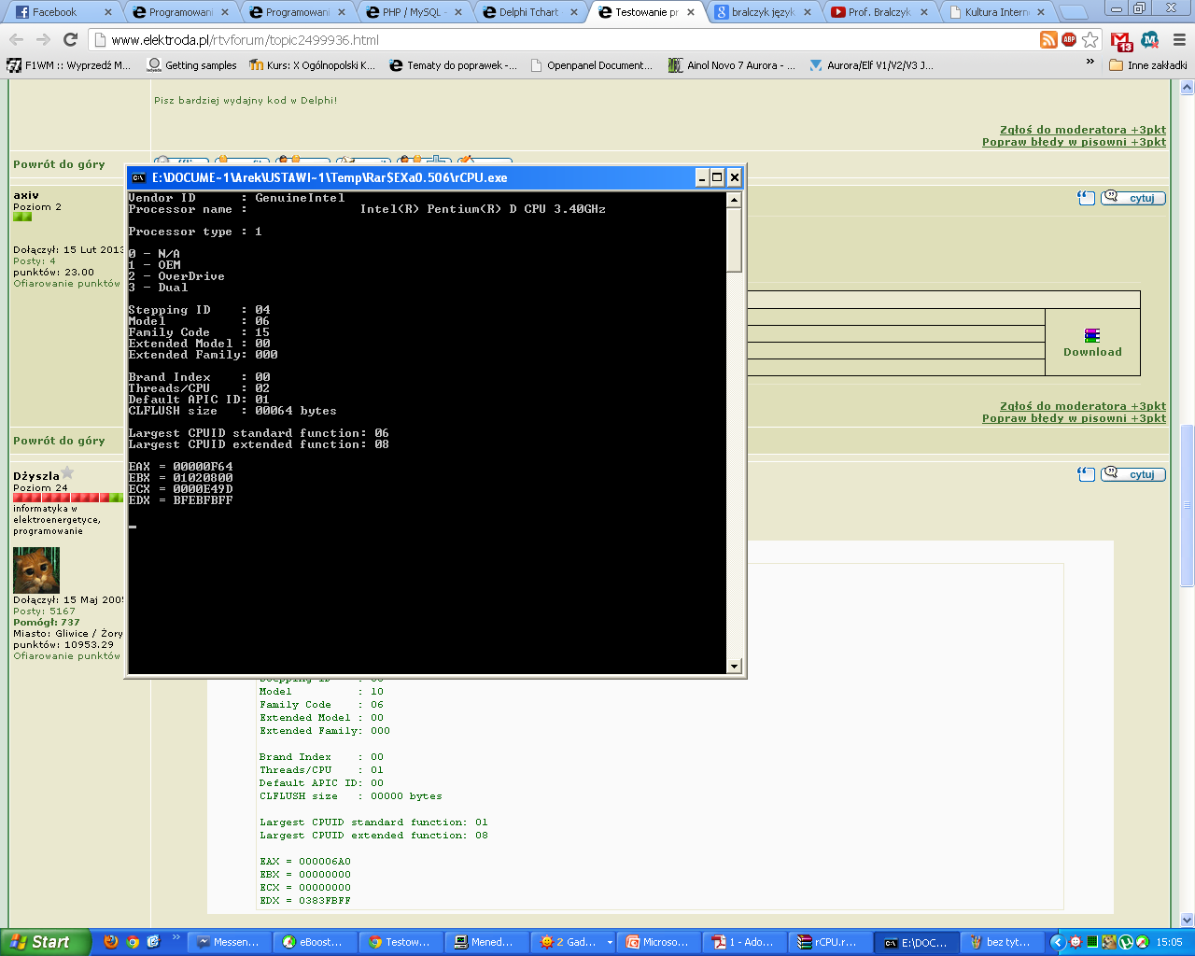Switch to 'Mened...' taskbar button
1195x956 pixels.
pyautogui.click(x=486, y=942)
